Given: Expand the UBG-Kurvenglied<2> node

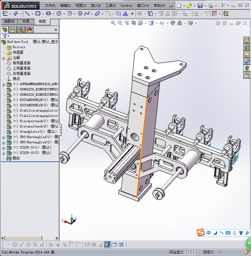Looking at the screenshot, I should (4, 143).
